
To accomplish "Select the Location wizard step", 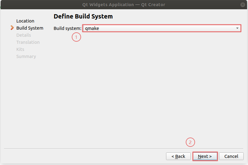I will tap(25, 21).
